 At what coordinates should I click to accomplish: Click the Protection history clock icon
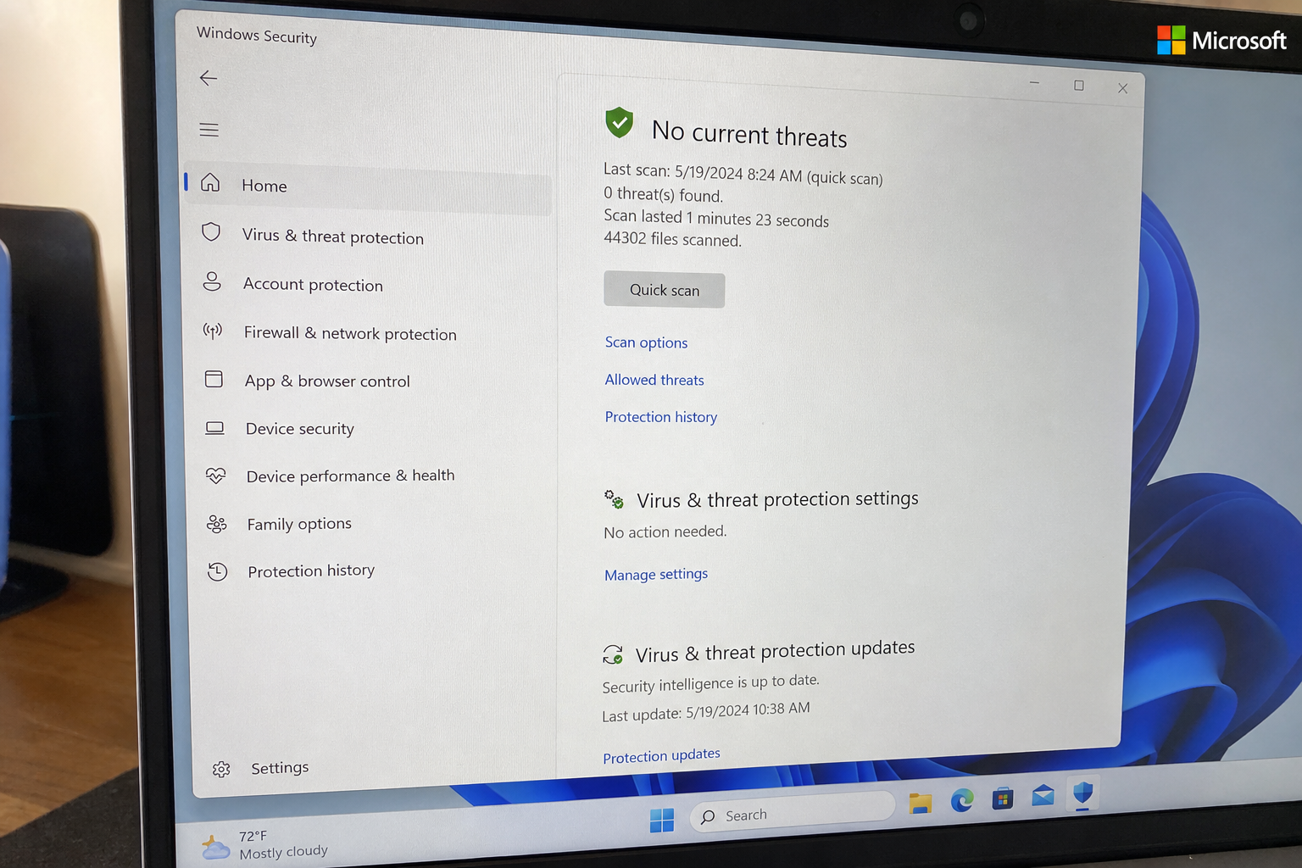217,572
